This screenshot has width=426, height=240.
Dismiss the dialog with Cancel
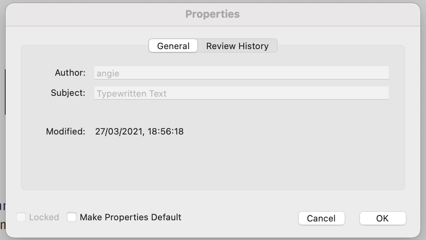click(x=321, y=218)
